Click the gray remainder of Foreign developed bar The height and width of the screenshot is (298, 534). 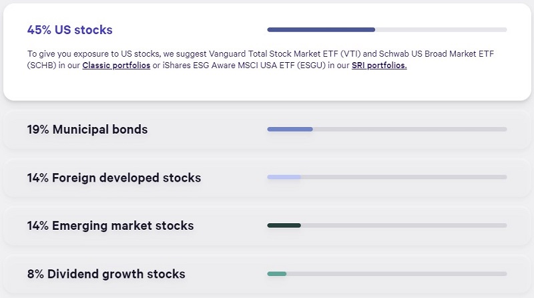(403, 177)
